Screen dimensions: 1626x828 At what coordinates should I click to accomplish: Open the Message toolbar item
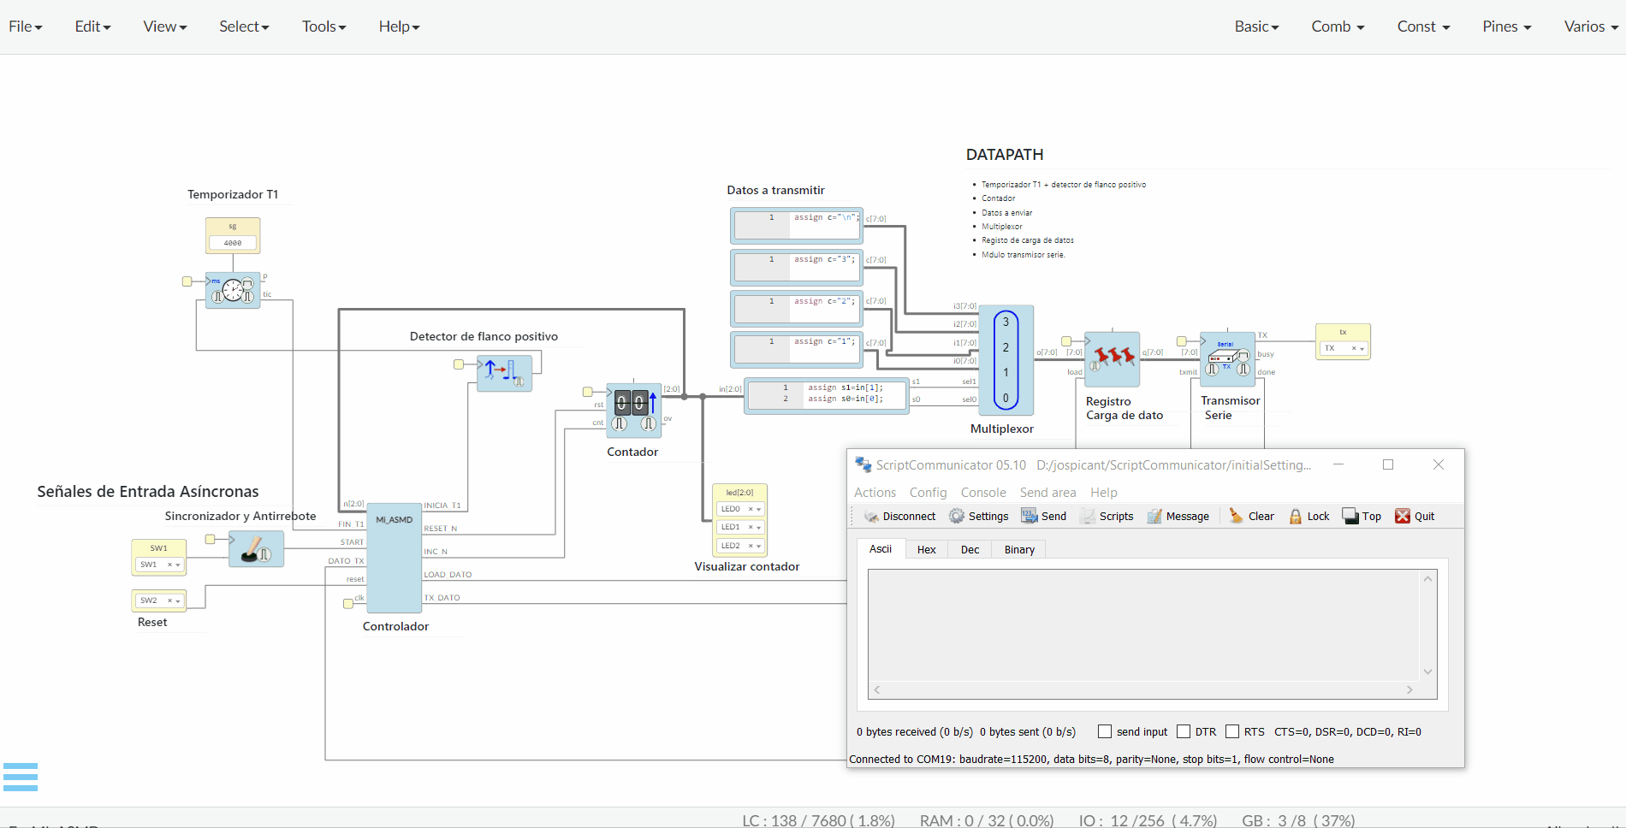point(1178,516)
